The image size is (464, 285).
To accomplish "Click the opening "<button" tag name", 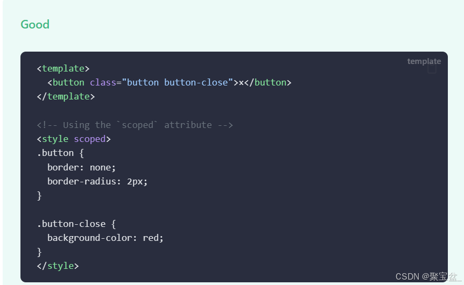I will tap(66, 82).
